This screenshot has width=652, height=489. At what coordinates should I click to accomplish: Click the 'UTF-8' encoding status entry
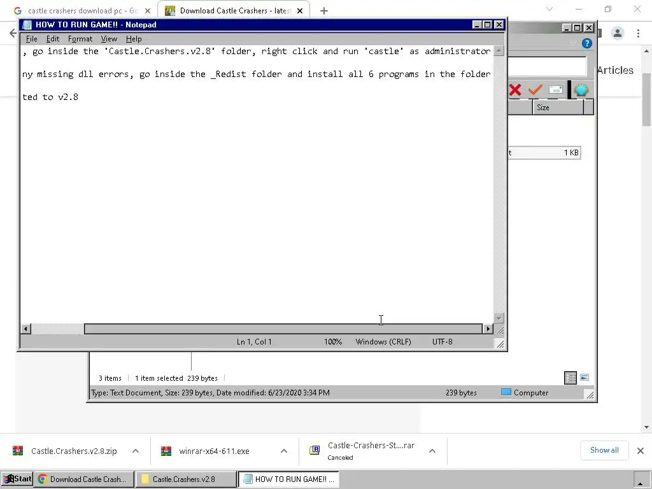(442, 342)
